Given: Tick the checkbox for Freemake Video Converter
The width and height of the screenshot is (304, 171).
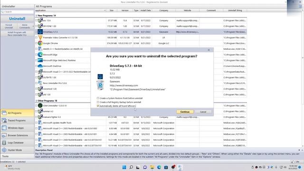Looking at the screenshot, I should coord(37,38).
